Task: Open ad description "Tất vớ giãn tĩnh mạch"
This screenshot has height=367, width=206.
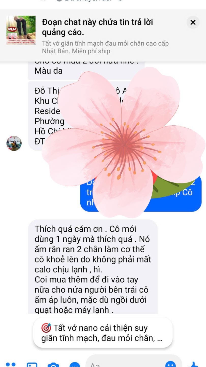Action: coord(105,47)
